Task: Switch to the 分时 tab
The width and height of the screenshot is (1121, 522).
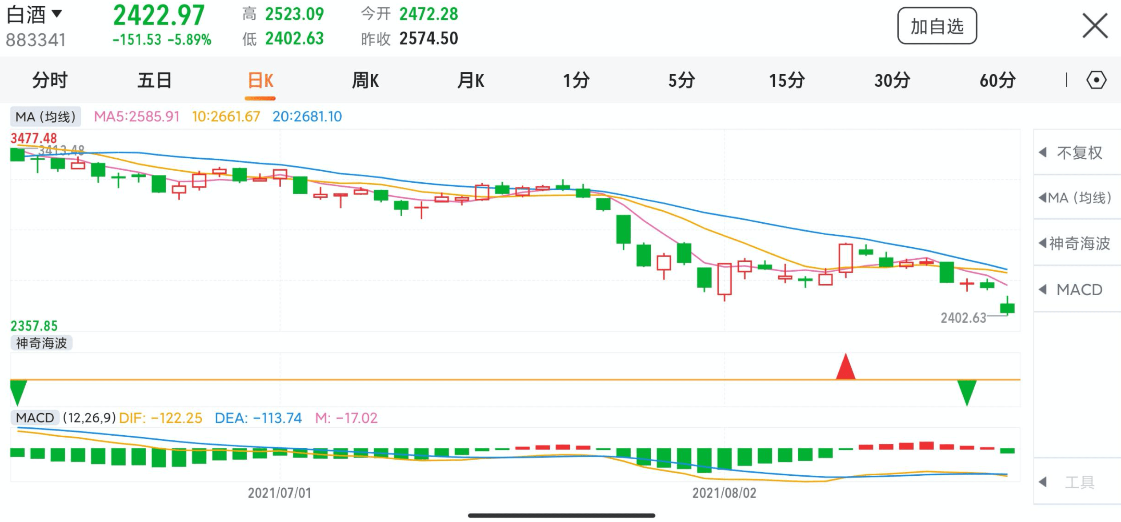Action: pos(50,80)
